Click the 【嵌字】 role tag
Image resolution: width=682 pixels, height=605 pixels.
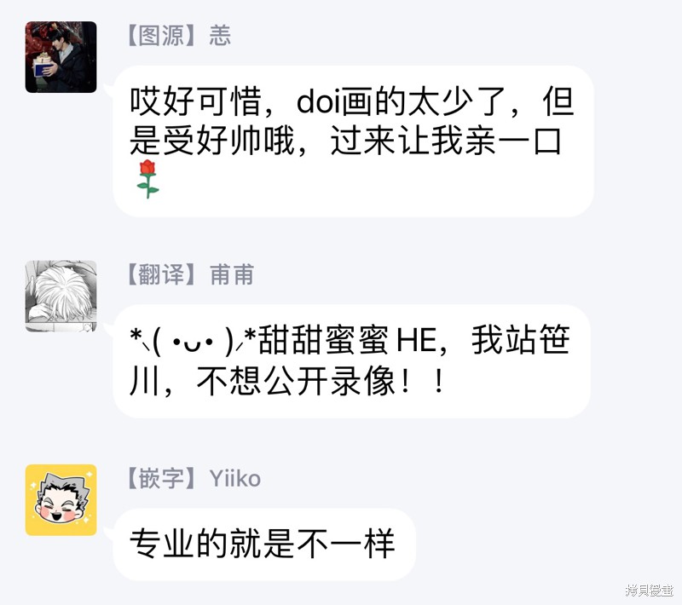(x=162, y=478)
